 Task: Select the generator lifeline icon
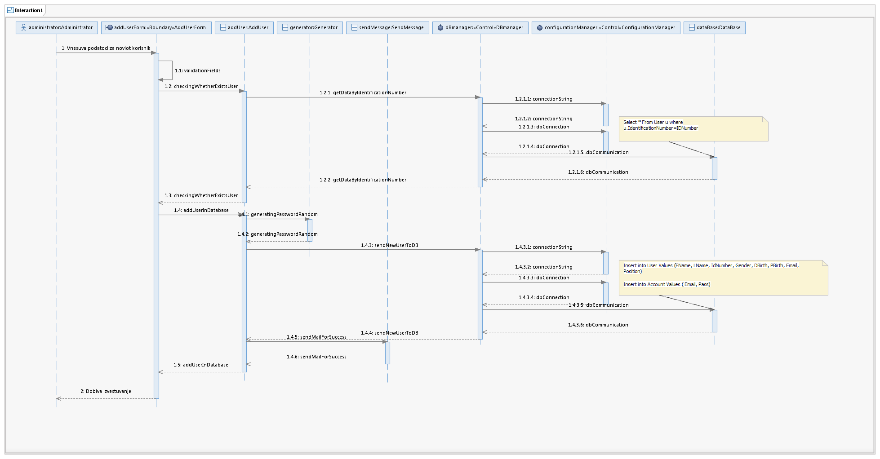285,28
